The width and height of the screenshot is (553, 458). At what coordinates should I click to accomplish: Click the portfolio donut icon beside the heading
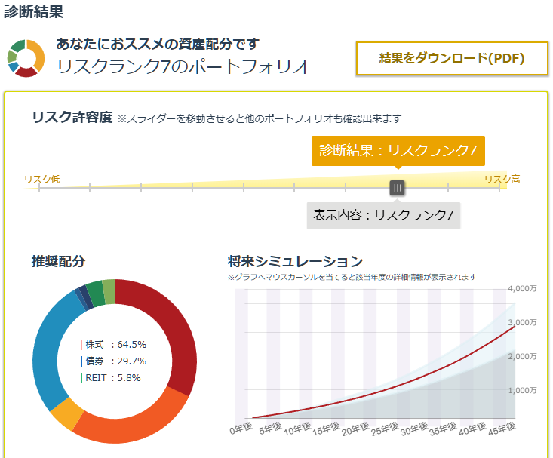click(x=26, y=57)
